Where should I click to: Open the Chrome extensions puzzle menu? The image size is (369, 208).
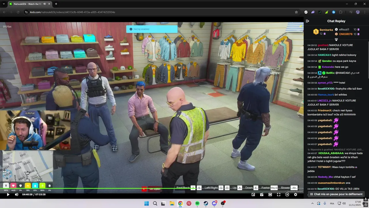341,12
